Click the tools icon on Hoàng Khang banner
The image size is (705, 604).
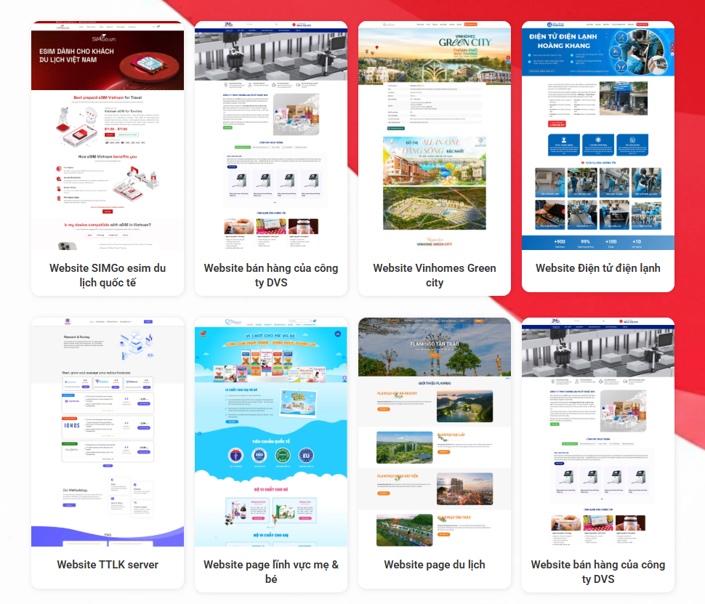click(x=621, y=37)
